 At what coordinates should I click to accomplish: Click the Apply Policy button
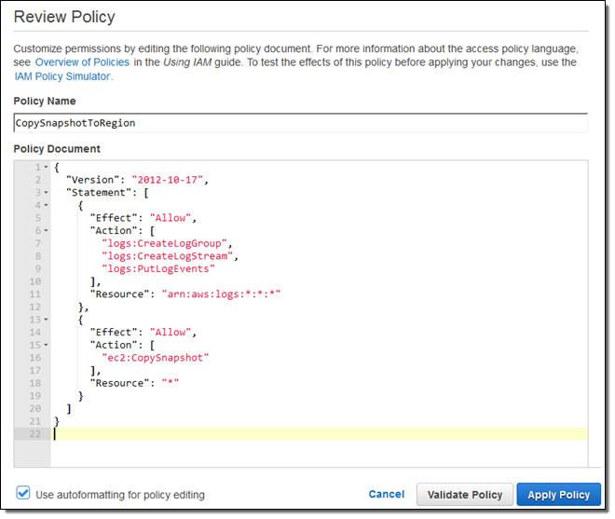click(558, 495)
